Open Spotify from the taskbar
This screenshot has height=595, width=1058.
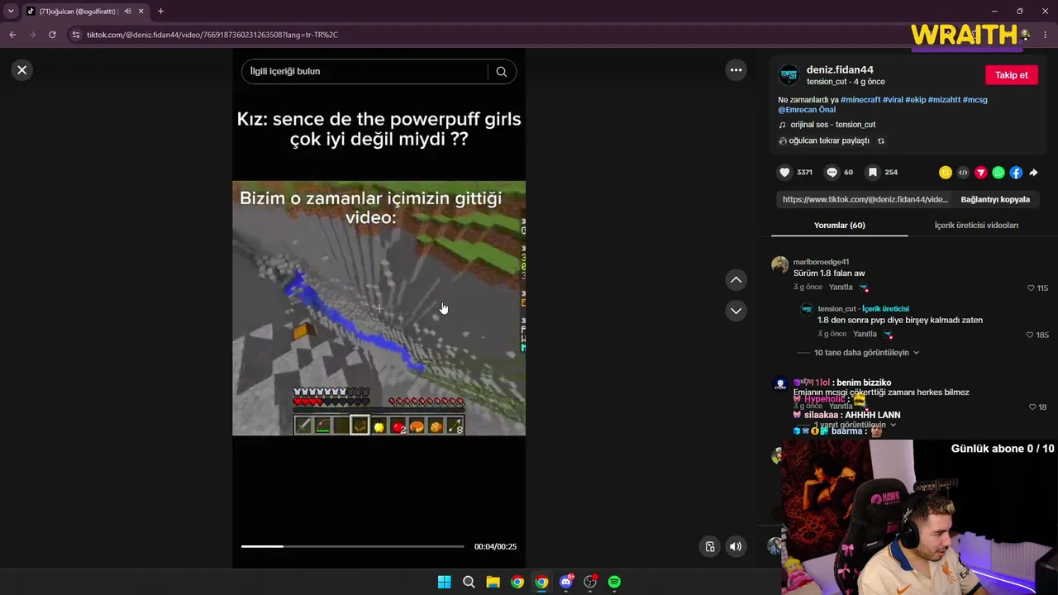(x=614, y=582)
